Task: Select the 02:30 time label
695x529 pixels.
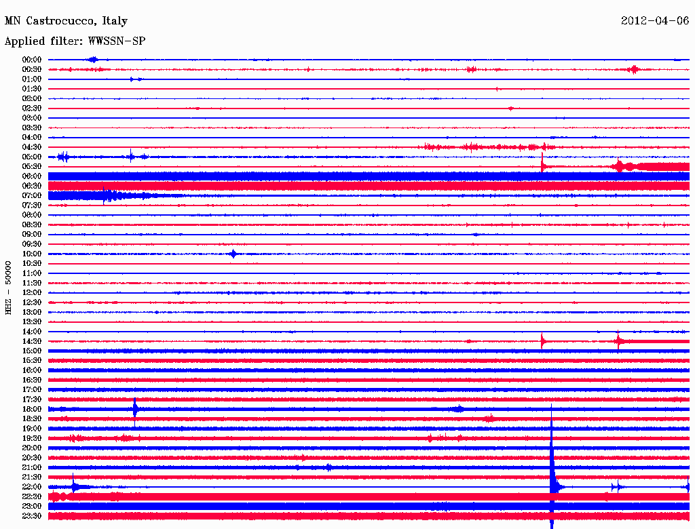Action: click(32, 108)
